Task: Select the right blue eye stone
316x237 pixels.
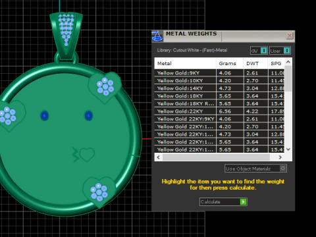Action: (x=88, y=116)
